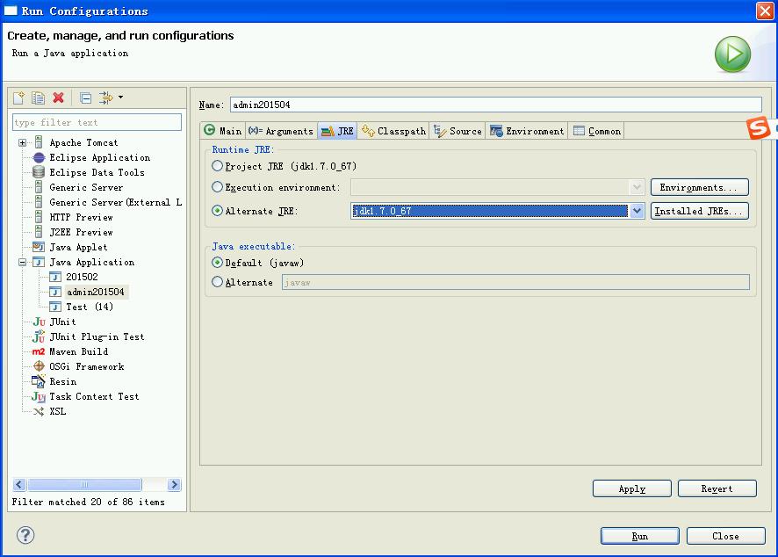Open the Alternate JRE dropdown list
Viewport: 778px width, 557px height.
click(638, 211)
